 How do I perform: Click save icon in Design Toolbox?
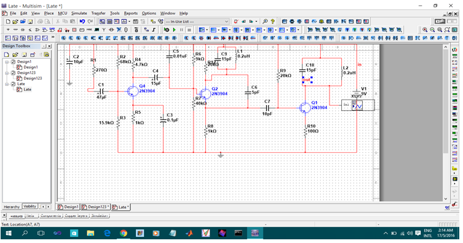click(x=24, y=55)
